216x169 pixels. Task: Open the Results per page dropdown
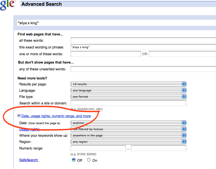pos(128,84)
